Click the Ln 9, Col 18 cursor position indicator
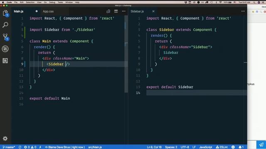The width and height of the screenshot is (266, 149). tap(154, 147)
